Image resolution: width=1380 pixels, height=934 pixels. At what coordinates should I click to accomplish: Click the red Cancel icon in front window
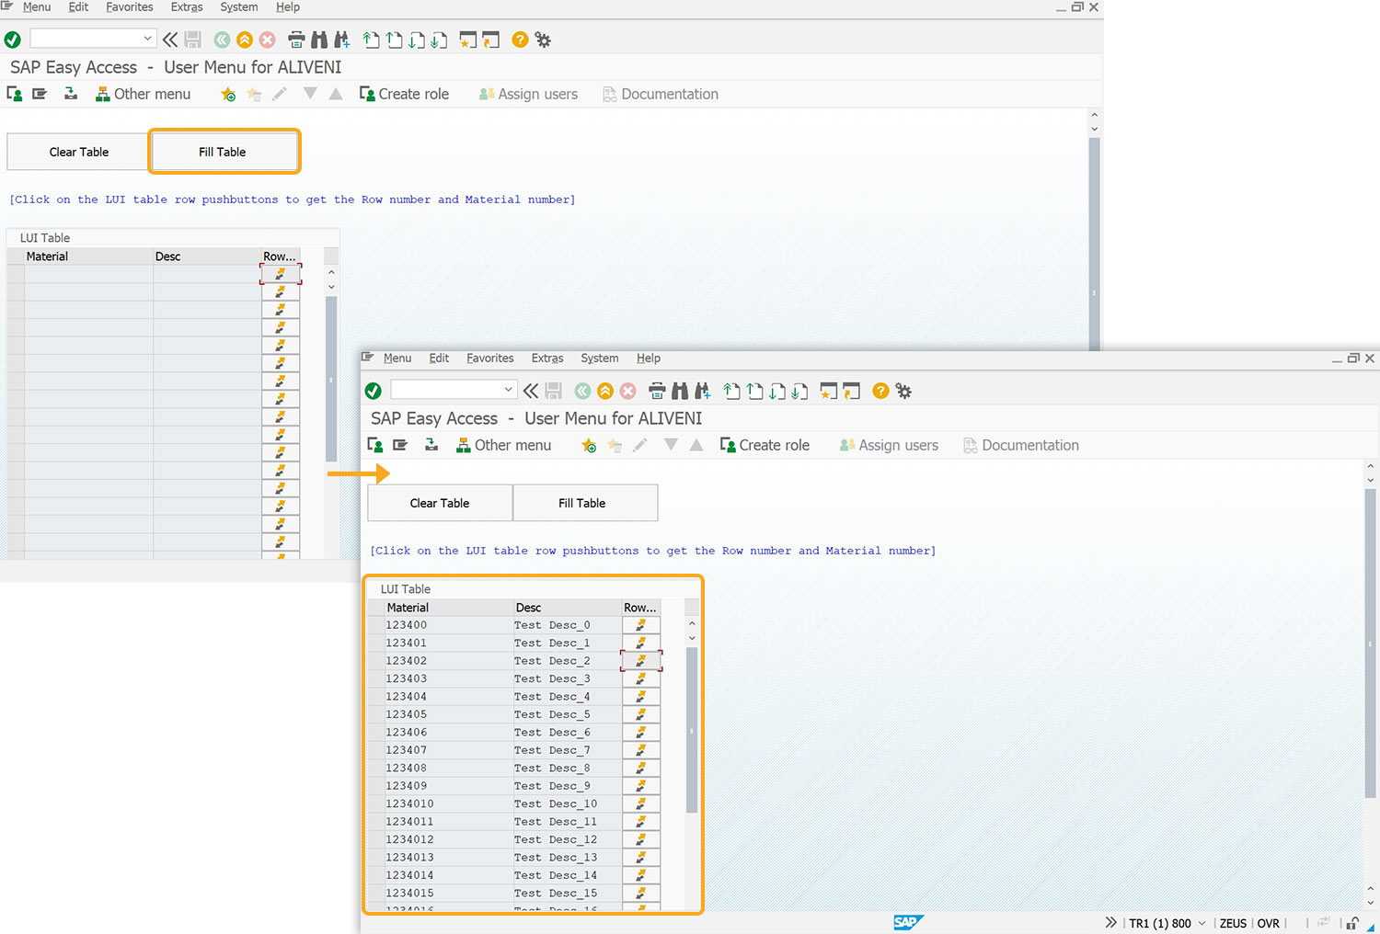coord(628,391)
